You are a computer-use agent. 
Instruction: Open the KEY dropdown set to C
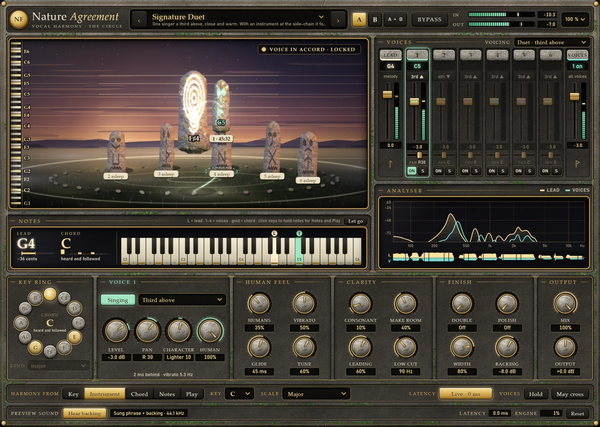(x=240, y=394)
